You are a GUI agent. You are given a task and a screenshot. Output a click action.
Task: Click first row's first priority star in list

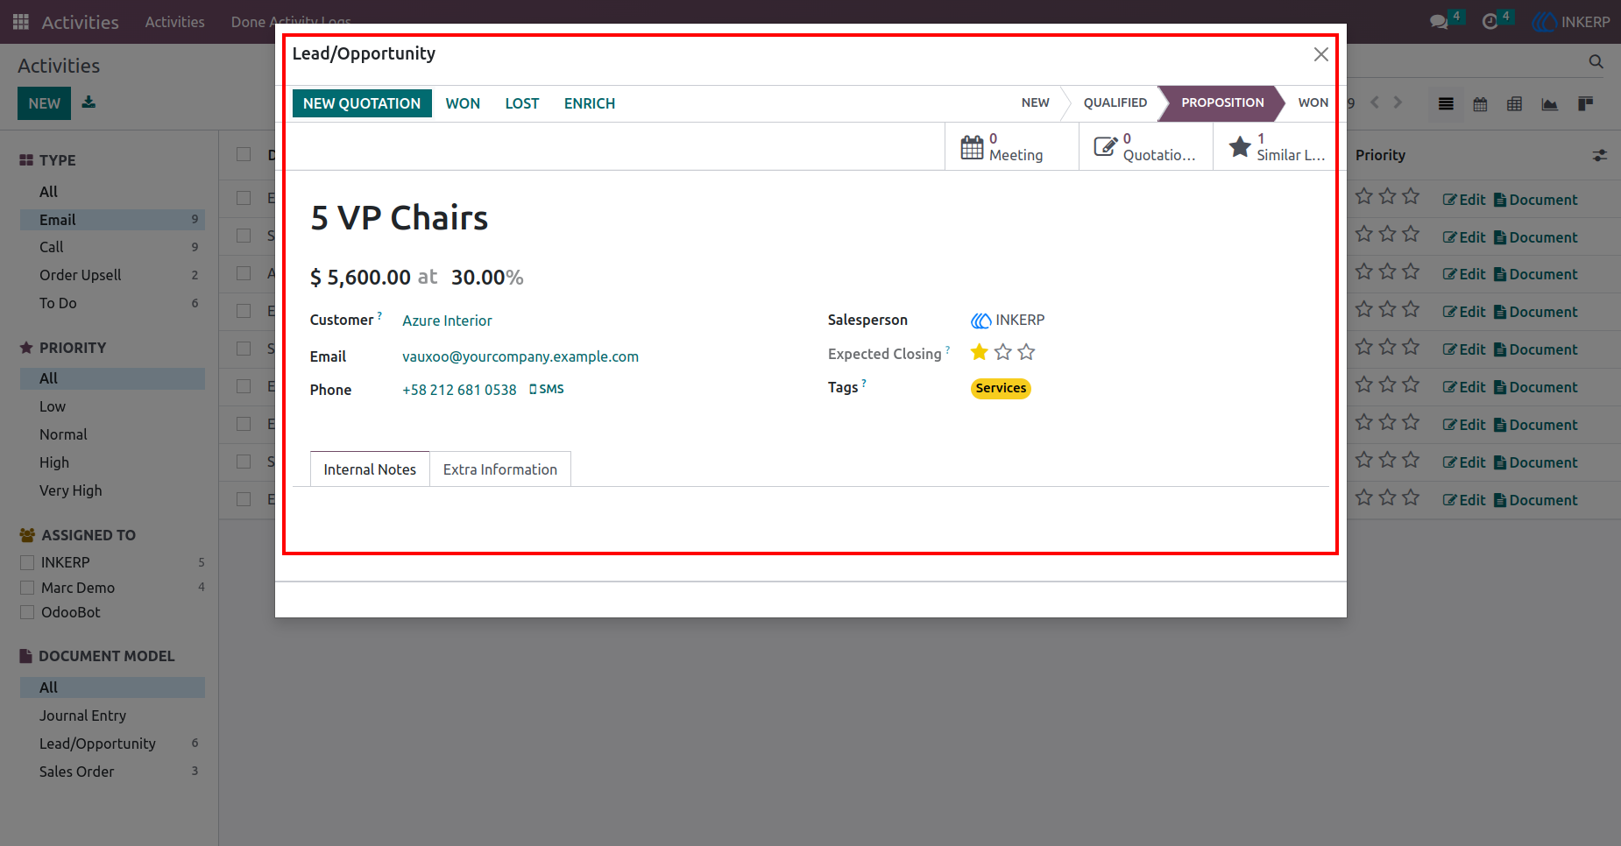[x=1363, y=196]
